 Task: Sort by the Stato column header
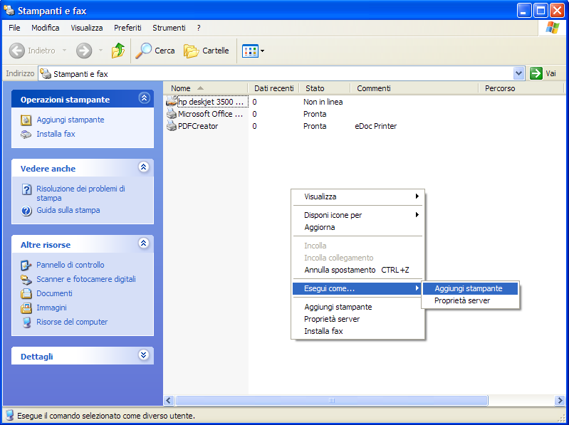(x=325, y=88)
